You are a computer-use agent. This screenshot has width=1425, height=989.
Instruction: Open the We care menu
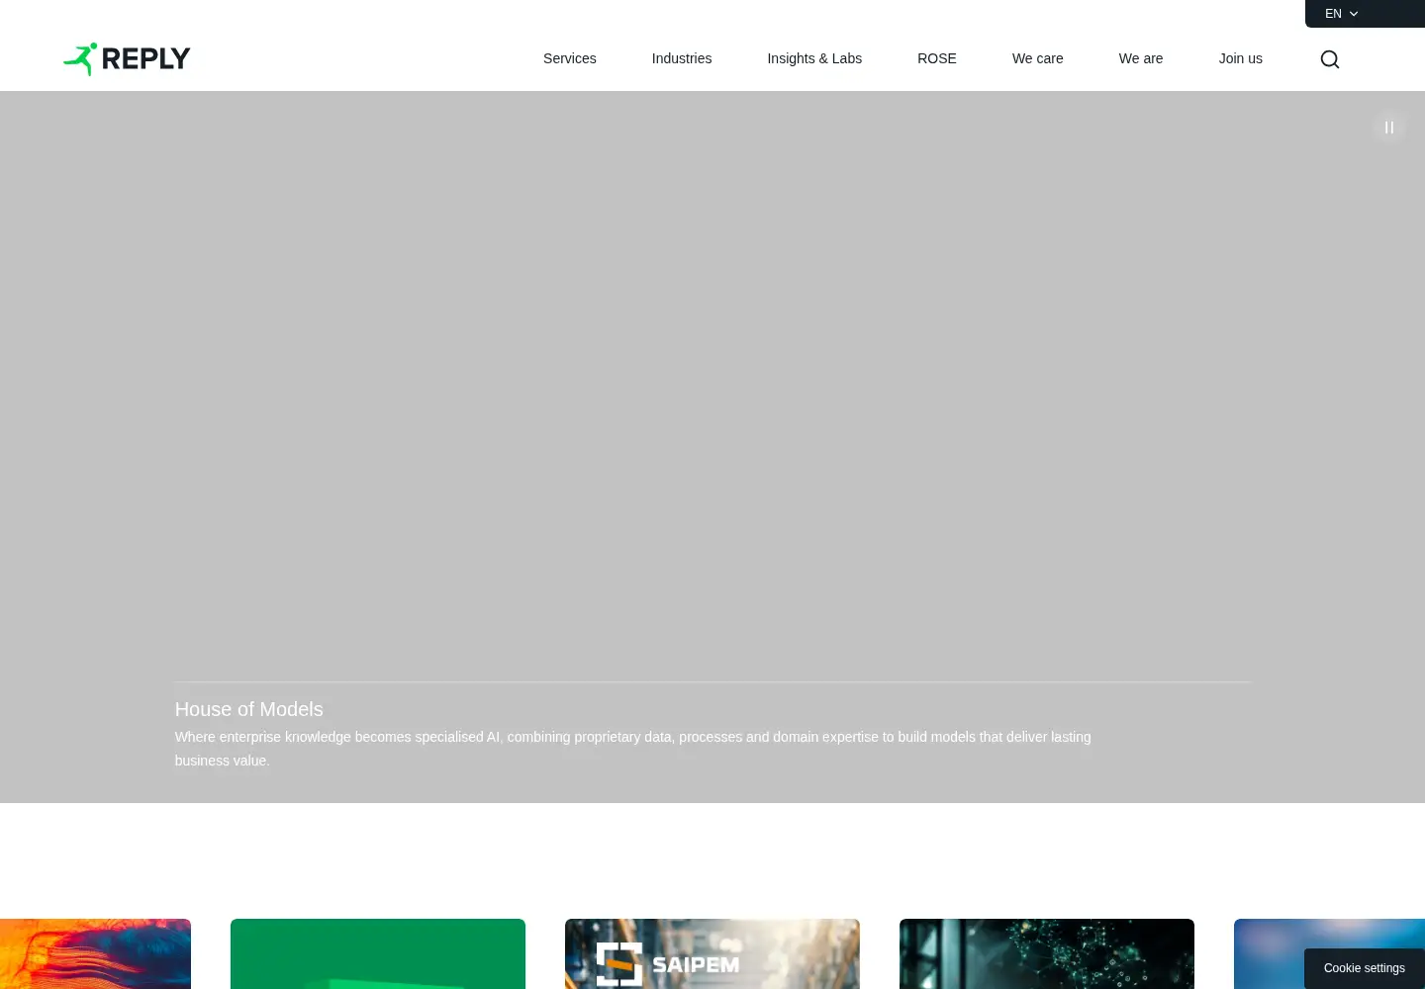pyautogui.click(x=1038, y=58)
